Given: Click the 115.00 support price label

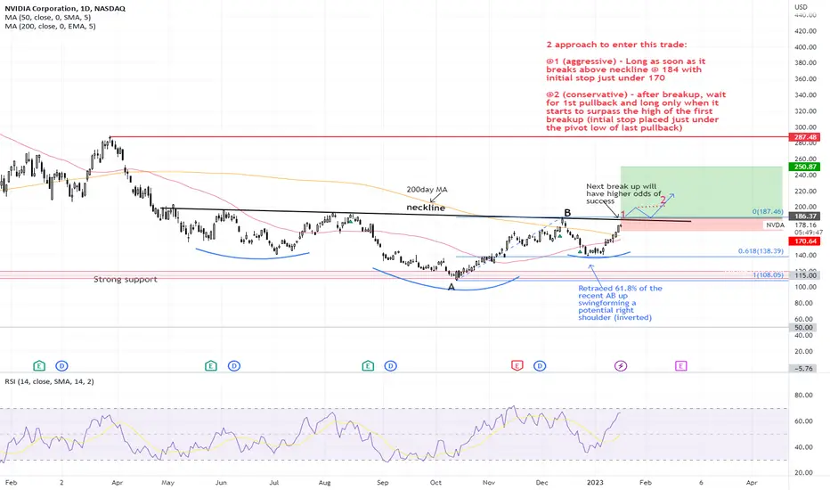Looking at the screenshot, I should pyautogui.click(x=805, y=275).
